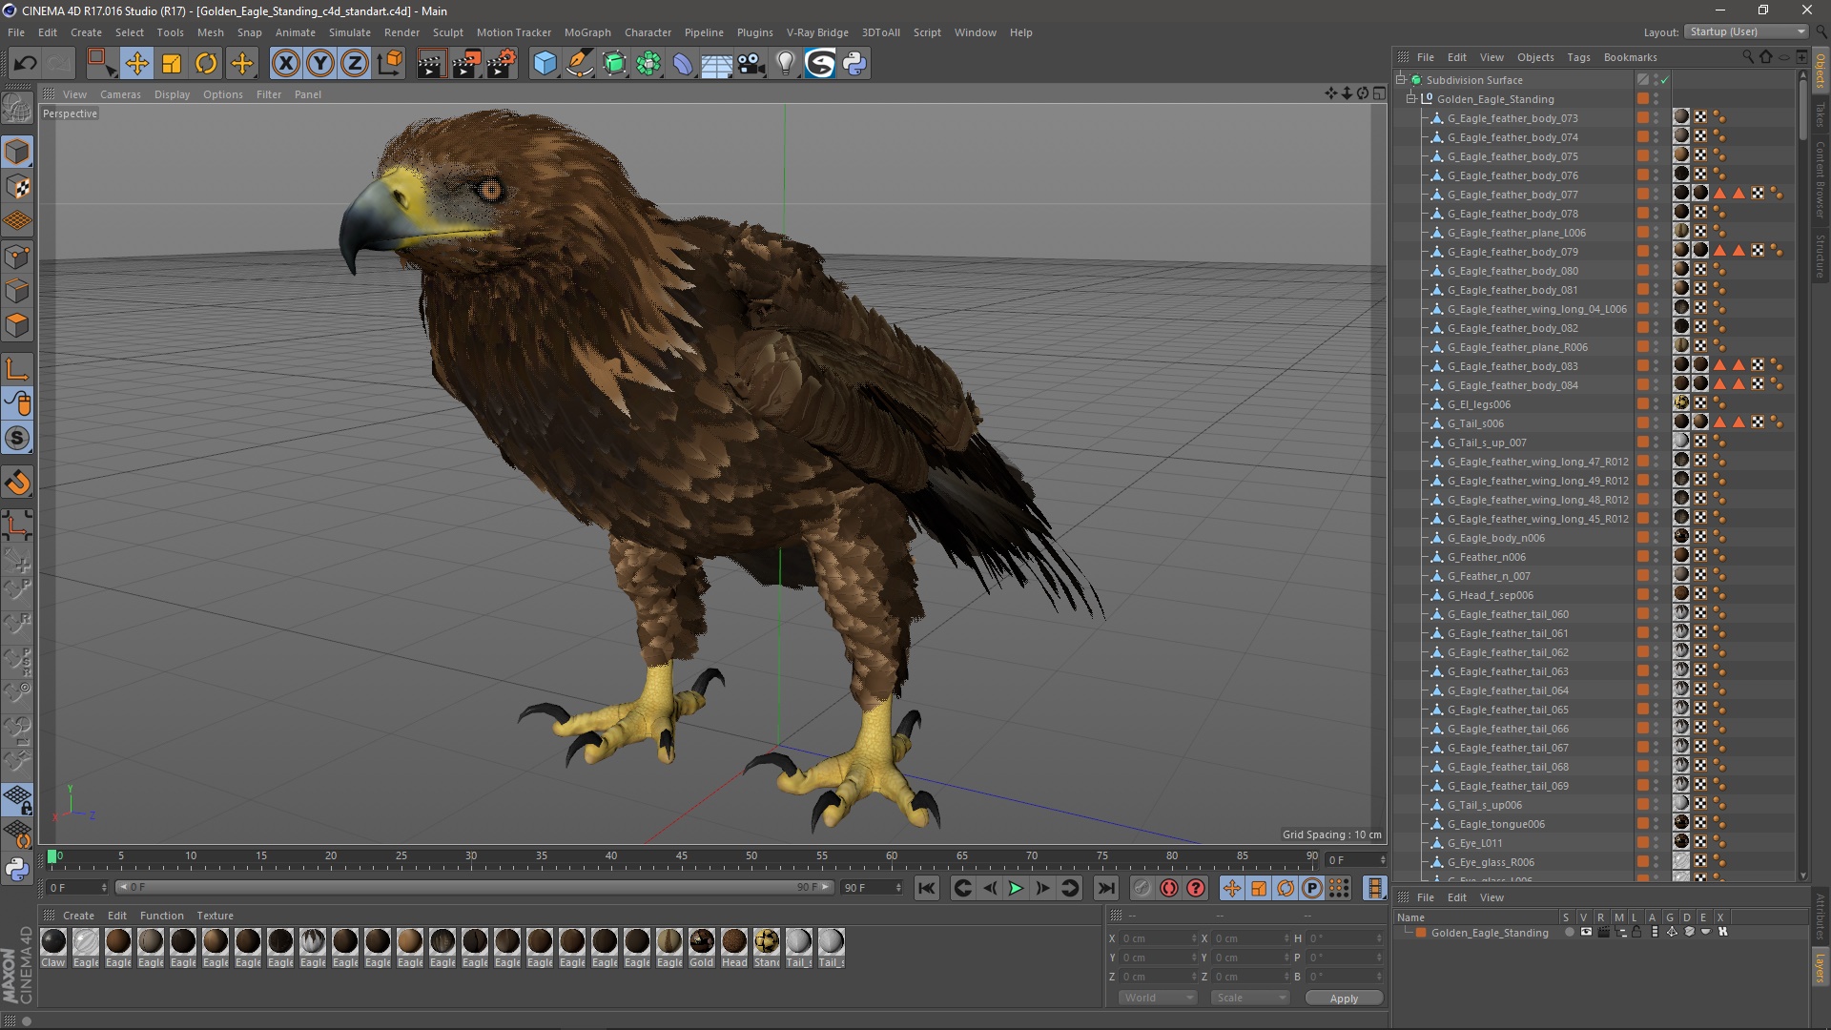Open the Sculpt menu
This screenshot has width=1831, height=1030.
click(447, 32)
